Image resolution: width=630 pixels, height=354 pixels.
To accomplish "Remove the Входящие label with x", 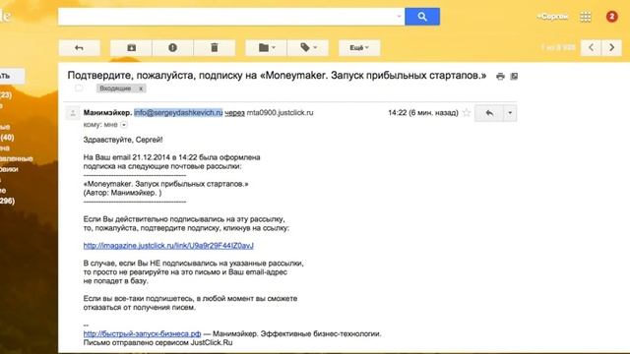I will [x=141, y=88].
